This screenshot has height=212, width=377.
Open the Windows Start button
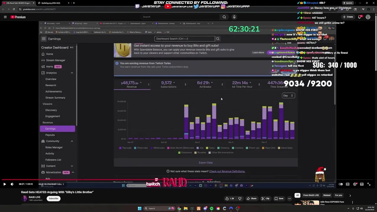coord(139,208)
